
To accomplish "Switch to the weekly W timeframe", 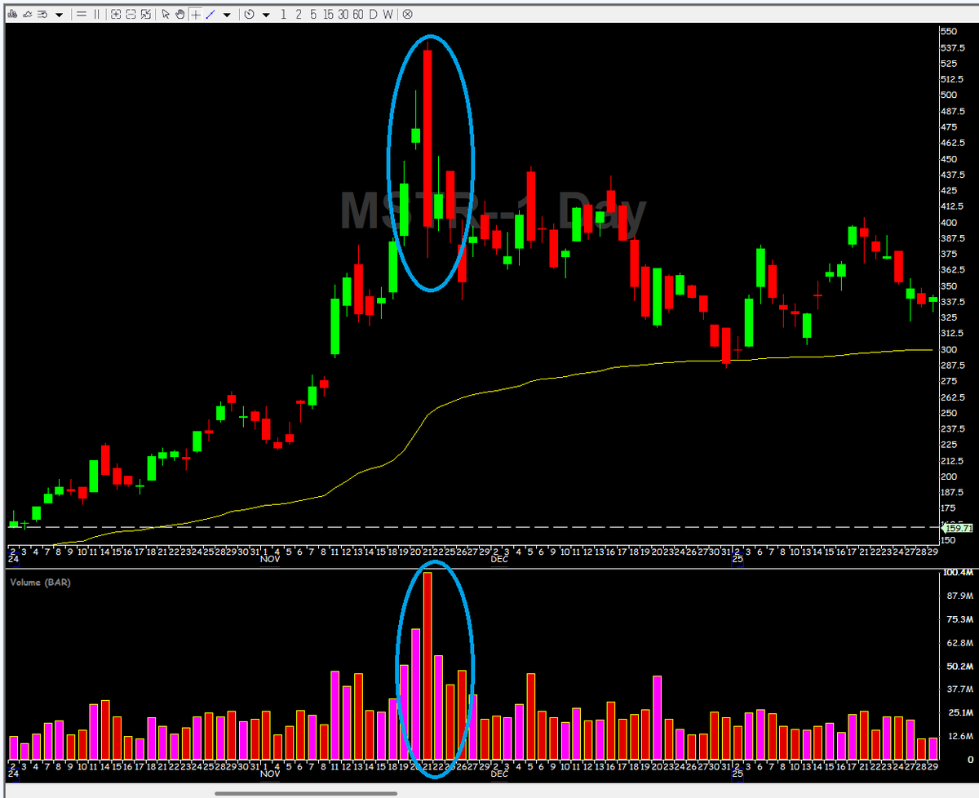I will click(x=388, y=14).
